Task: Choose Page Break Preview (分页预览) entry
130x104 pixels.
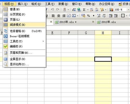Action: pos(24,14)
